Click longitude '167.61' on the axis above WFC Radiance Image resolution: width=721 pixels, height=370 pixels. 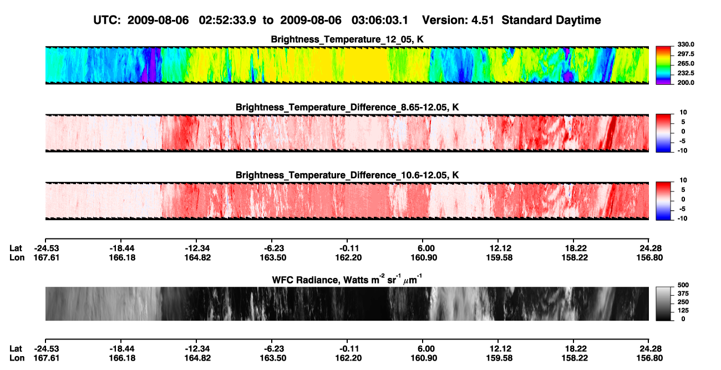coord(46,257)
